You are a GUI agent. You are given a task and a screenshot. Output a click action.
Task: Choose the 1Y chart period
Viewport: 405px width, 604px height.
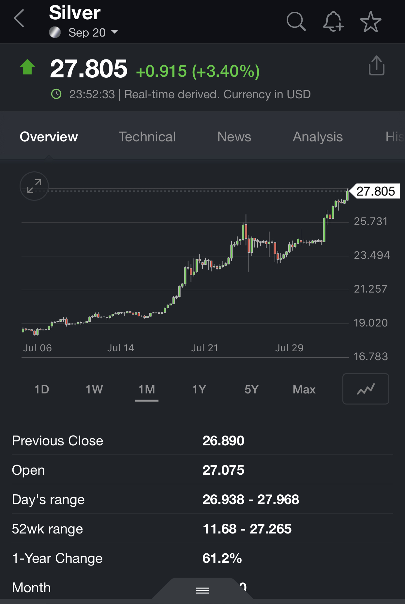coord(199,389)
